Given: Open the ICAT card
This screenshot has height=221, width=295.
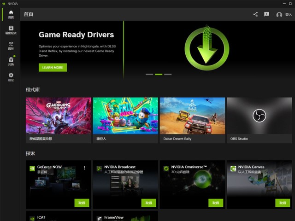Looking at the screenshot, I should click(x=59, y=216).
